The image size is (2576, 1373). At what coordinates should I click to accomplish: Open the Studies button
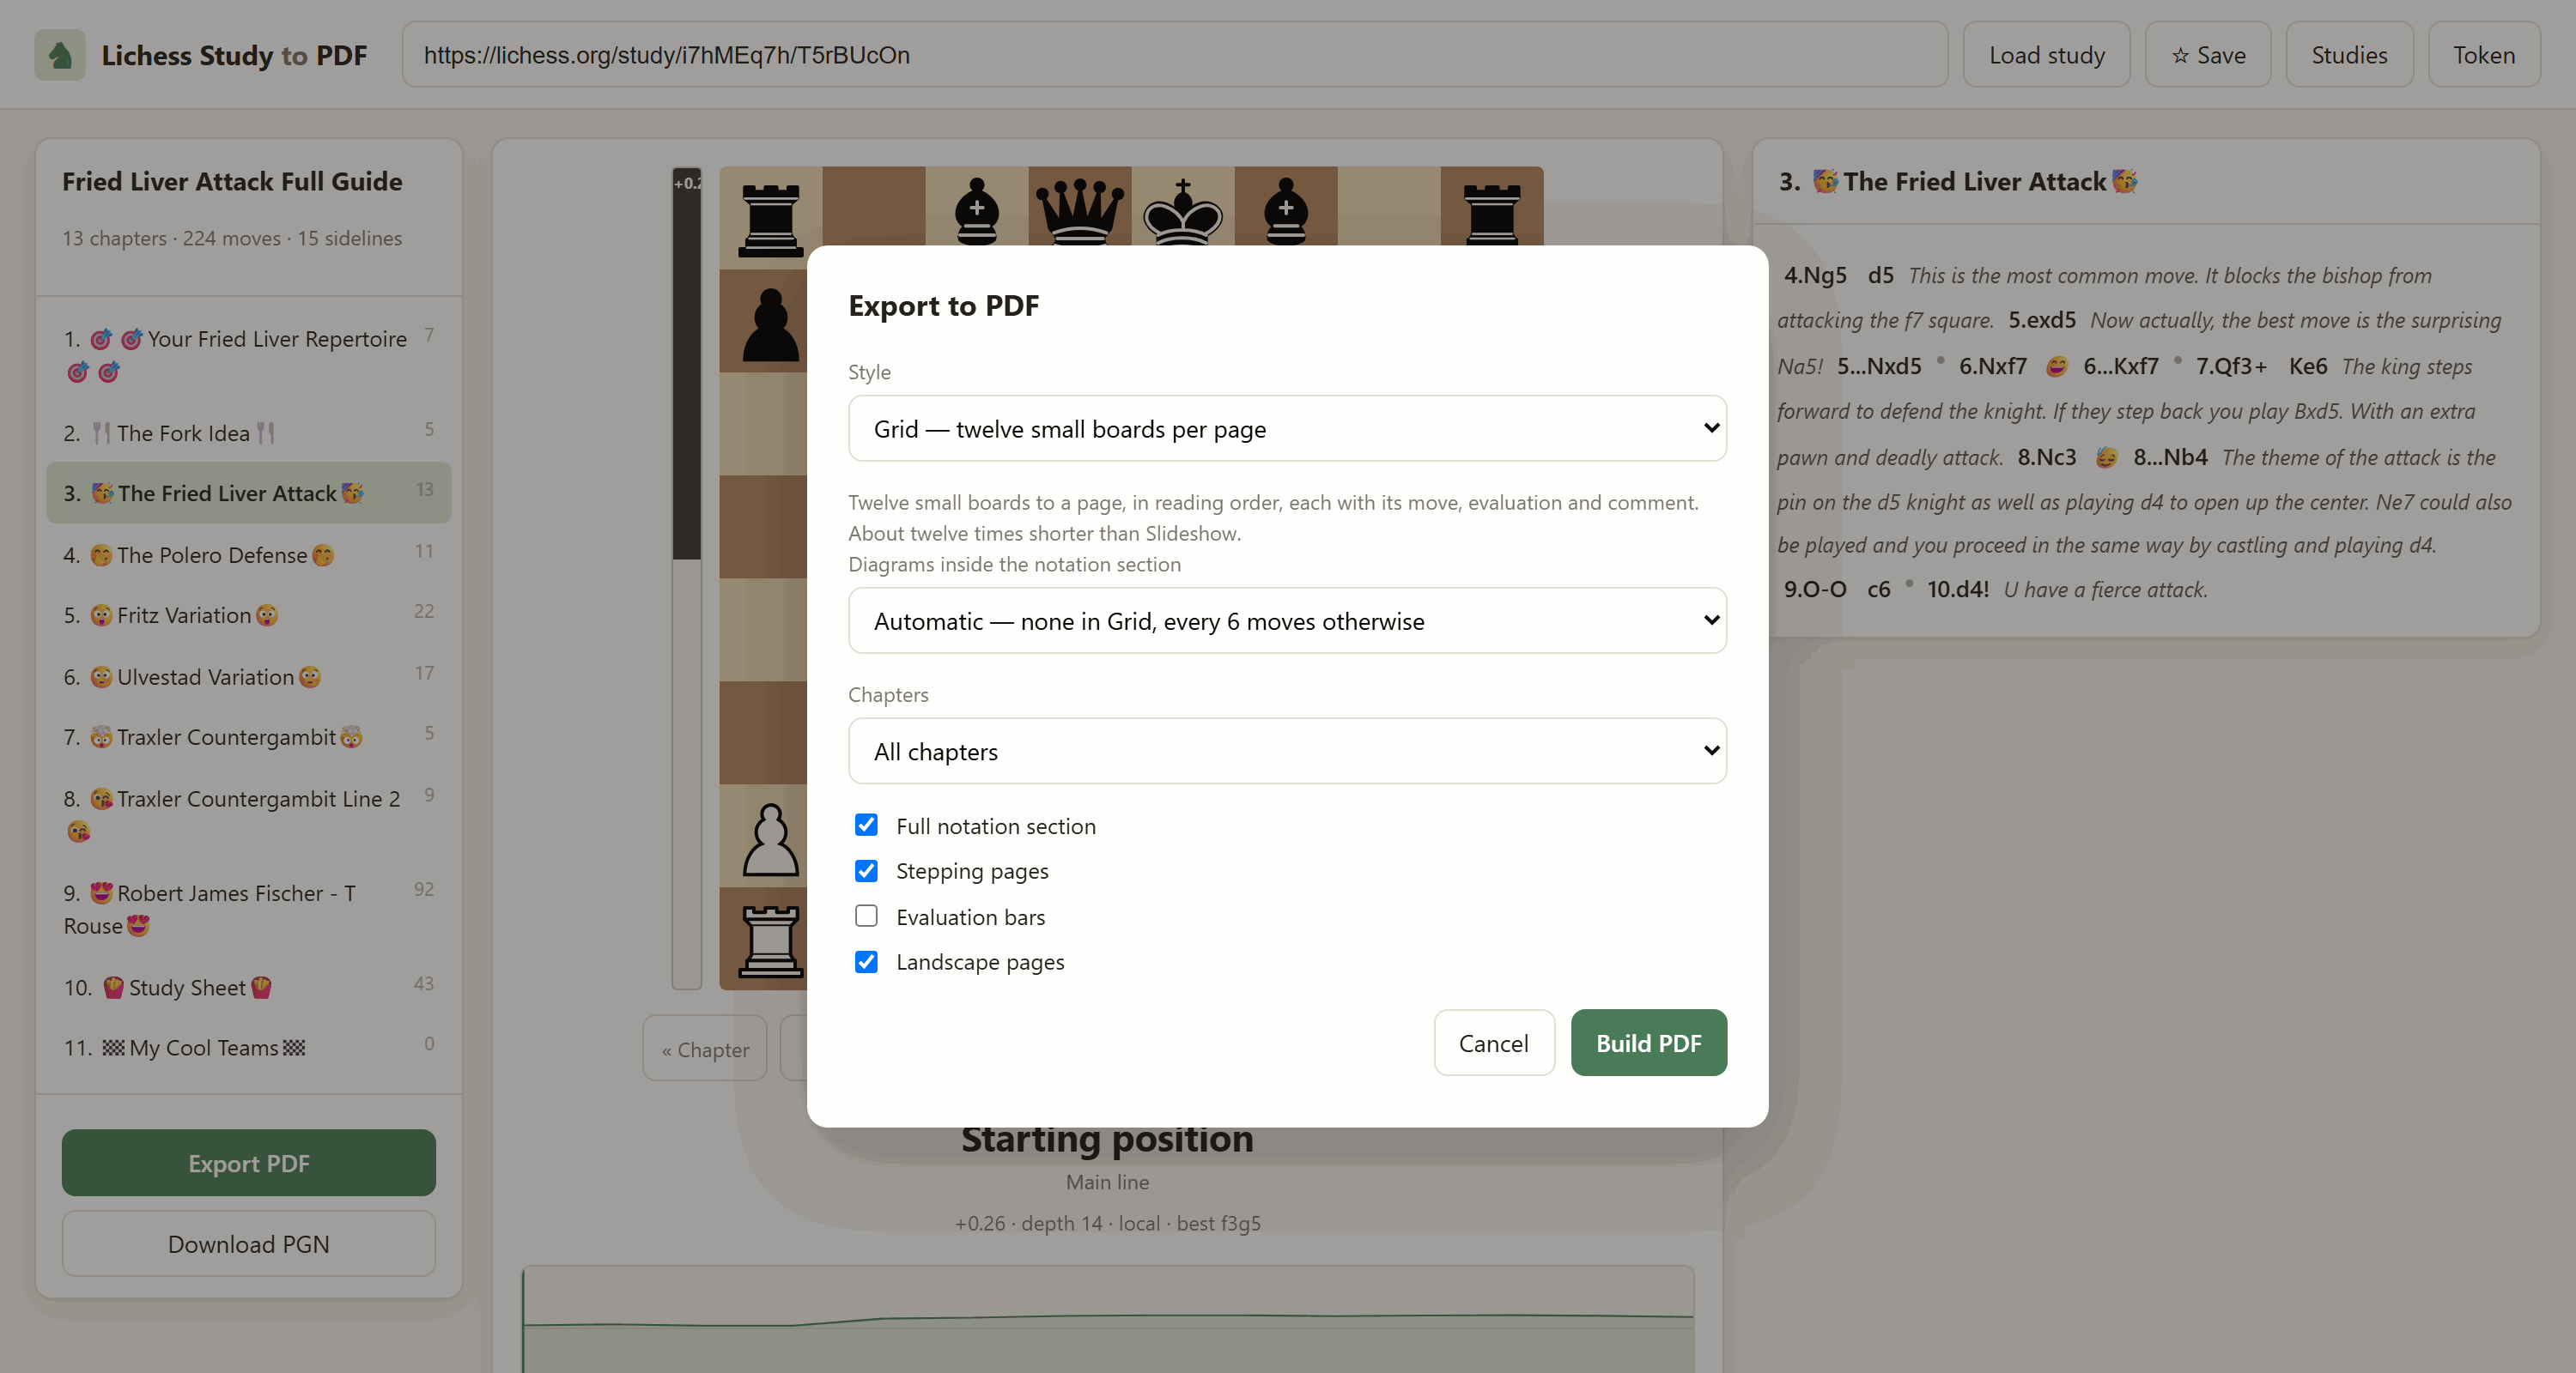2349,55
